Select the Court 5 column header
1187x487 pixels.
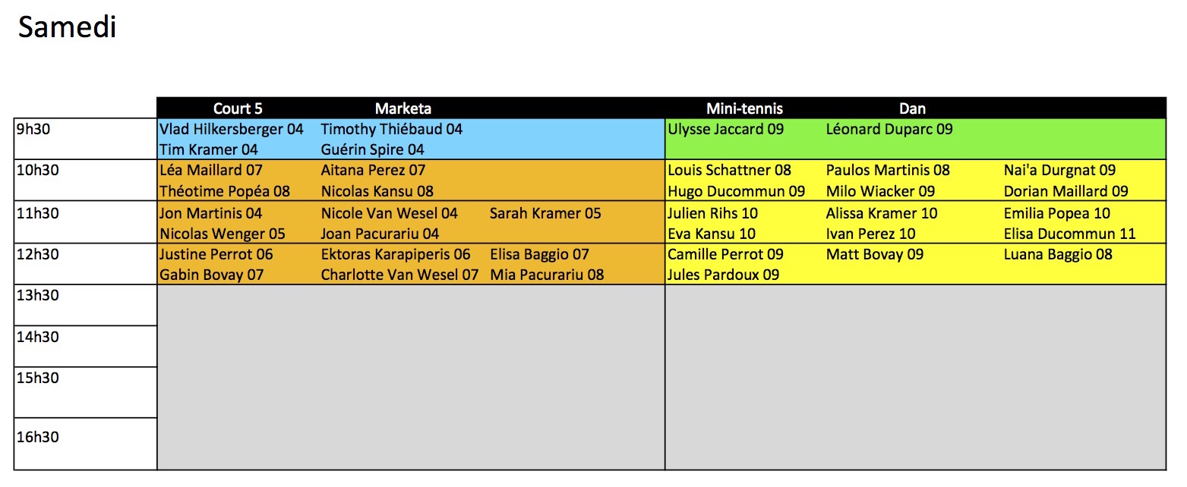(238, 108)
